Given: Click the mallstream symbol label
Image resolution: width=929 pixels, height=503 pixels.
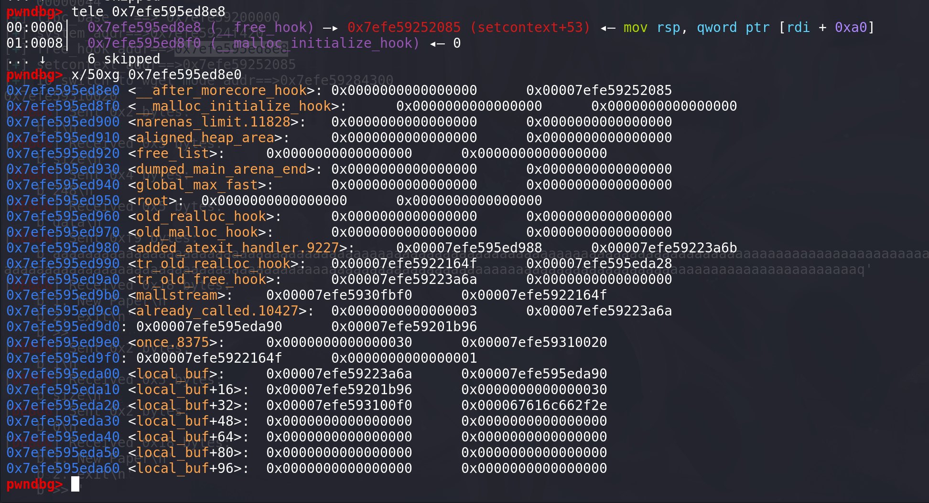Looking at the screenshot, I should click(177, 295).
